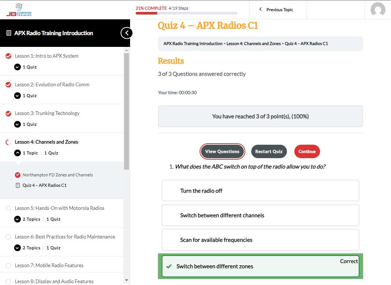Screen dimensions: 391x285
Task: Click the course progress bar
Action: click(187, 13)
